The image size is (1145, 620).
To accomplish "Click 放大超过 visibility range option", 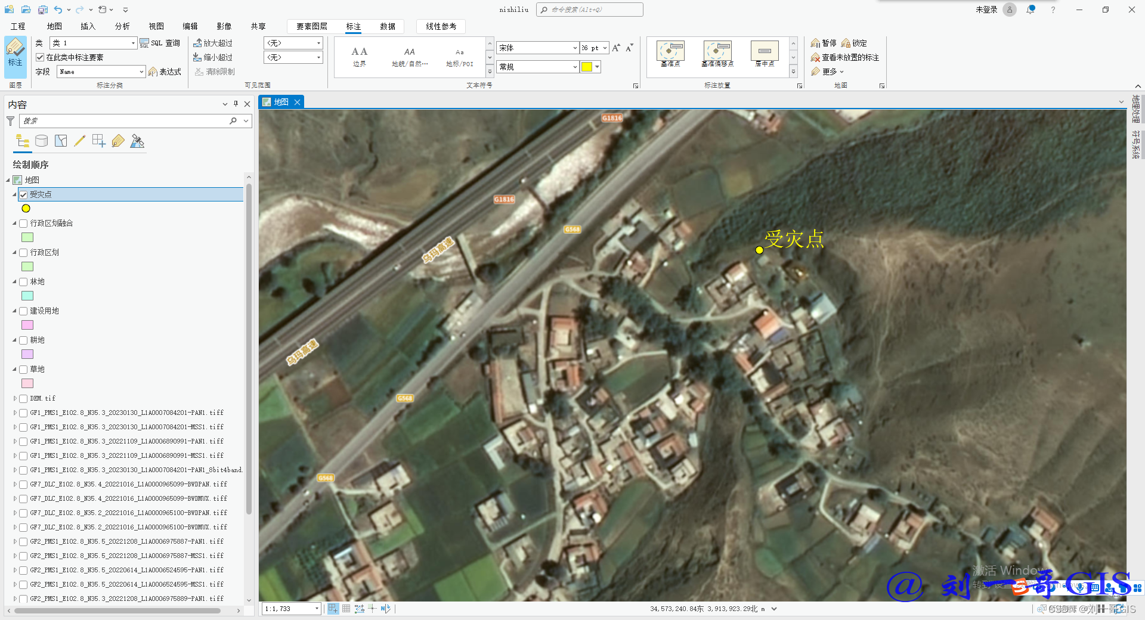I will 213,43.
